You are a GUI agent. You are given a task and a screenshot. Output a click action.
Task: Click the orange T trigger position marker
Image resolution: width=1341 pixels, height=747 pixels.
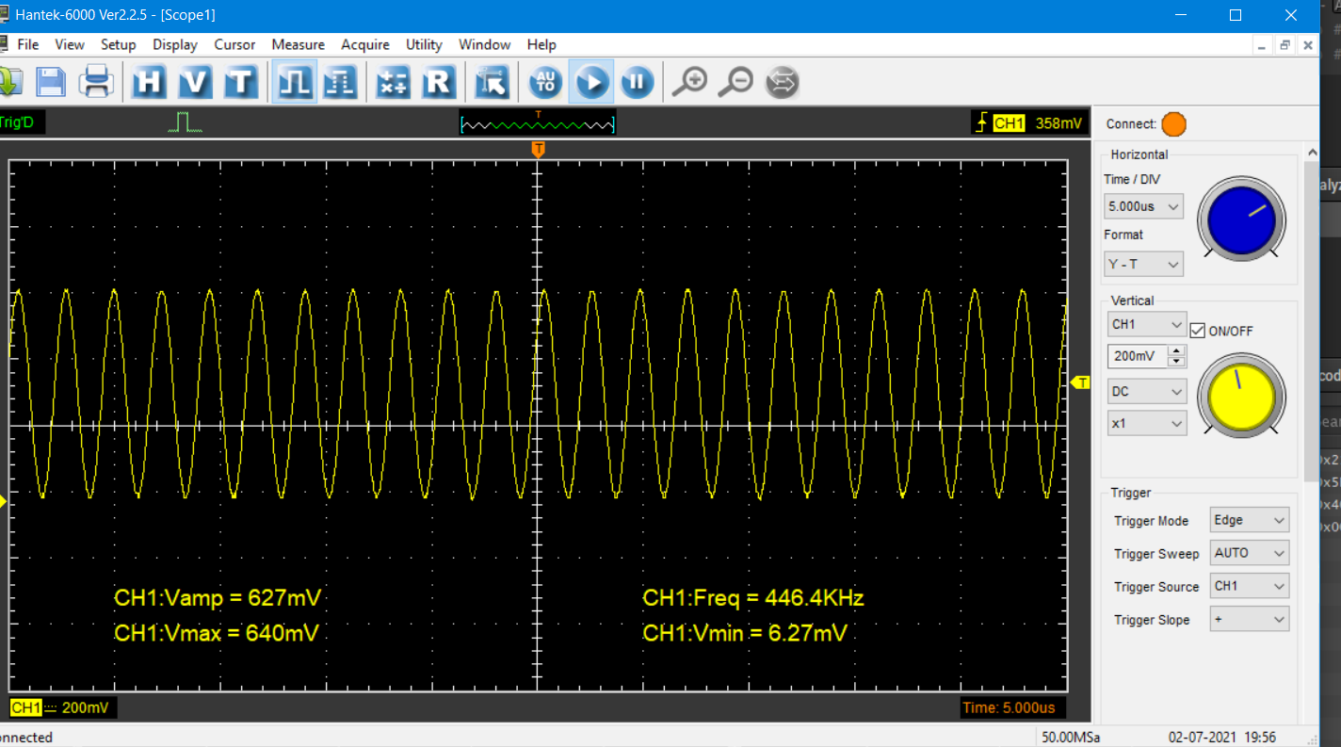coord(538,150)
